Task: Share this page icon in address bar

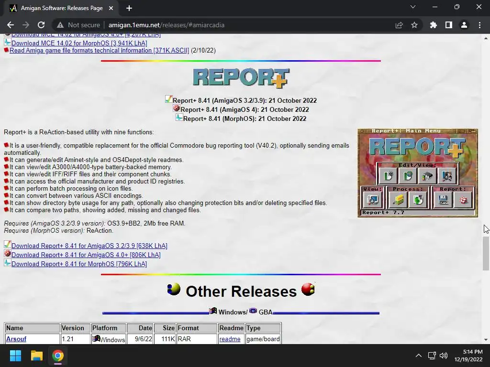Action: (x=399, y=25)
